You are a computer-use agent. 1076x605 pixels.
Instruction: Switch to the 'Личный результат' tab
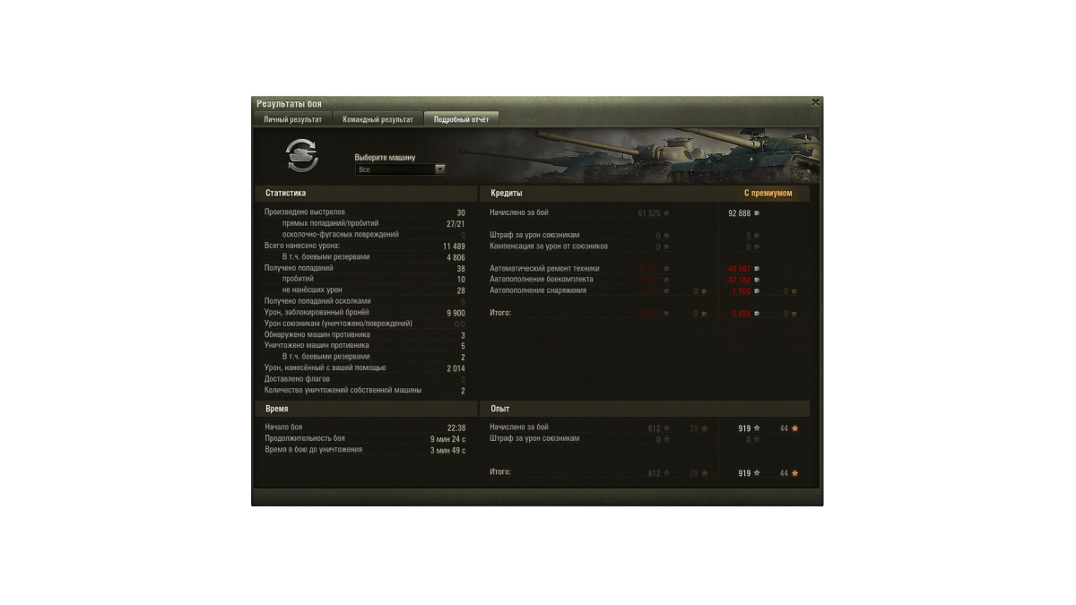coord(292,119)
